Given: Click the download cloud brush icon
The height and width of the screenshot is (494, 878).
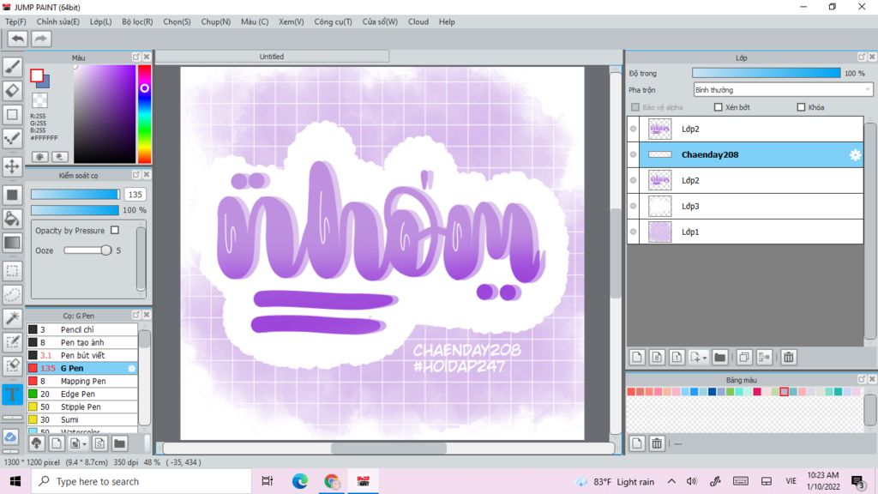Looking at the screenshot, I should 37,443.
